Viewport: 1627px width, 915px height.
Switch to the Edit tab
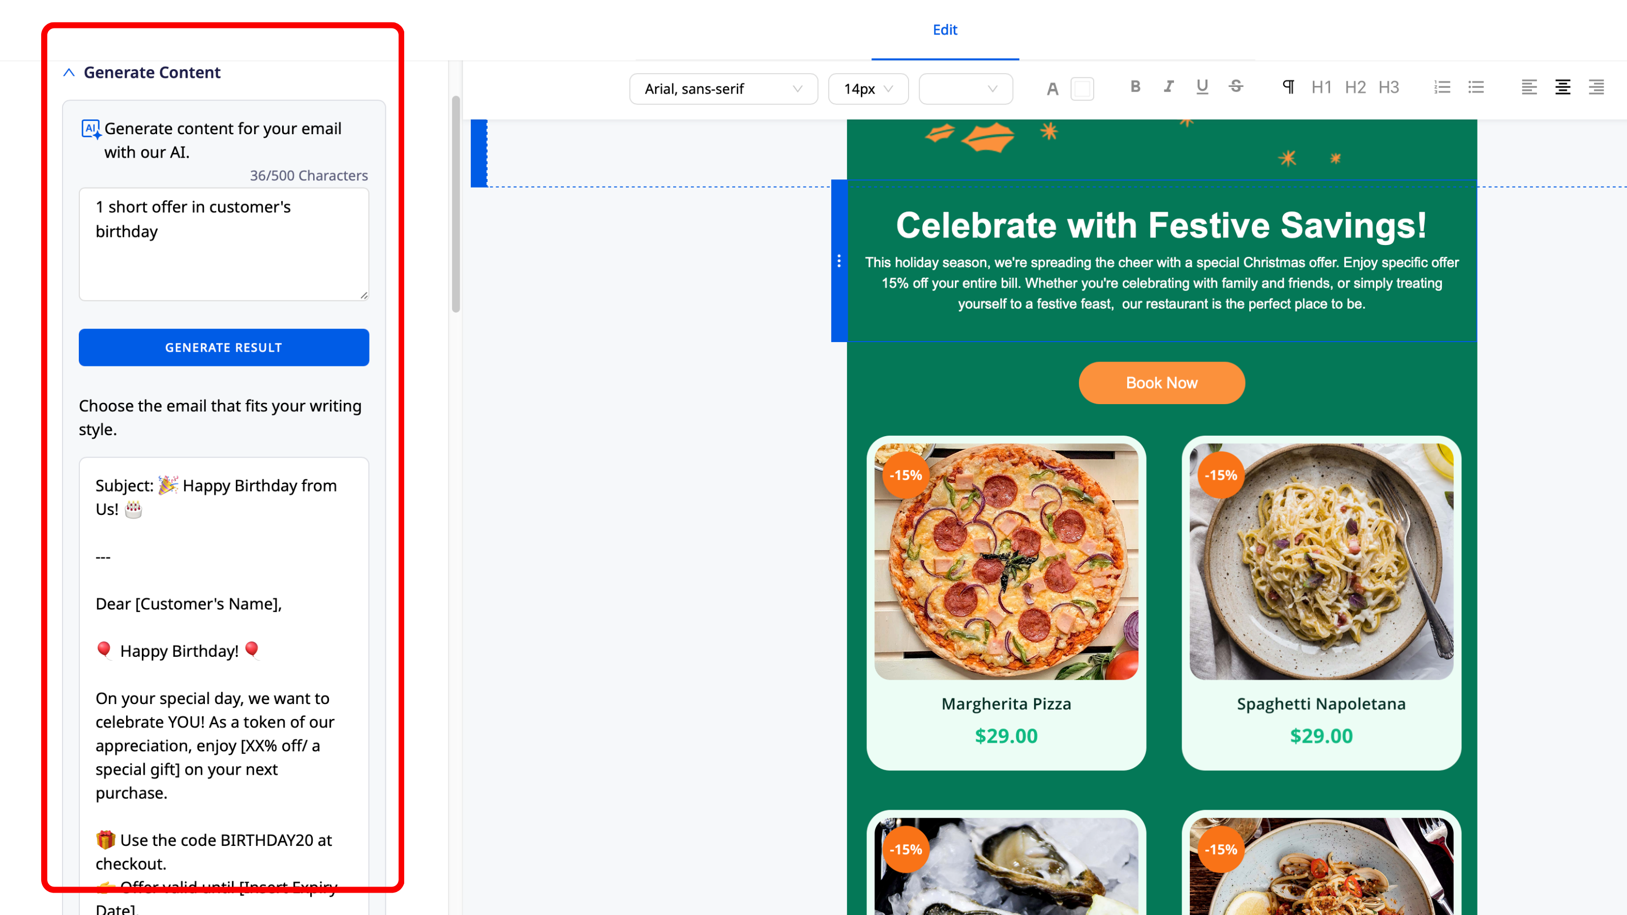pos(945,29)
